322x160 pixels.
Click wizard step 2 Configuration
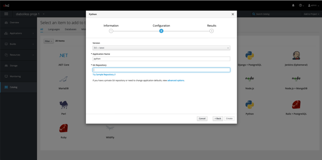click(x=161, y=31)
